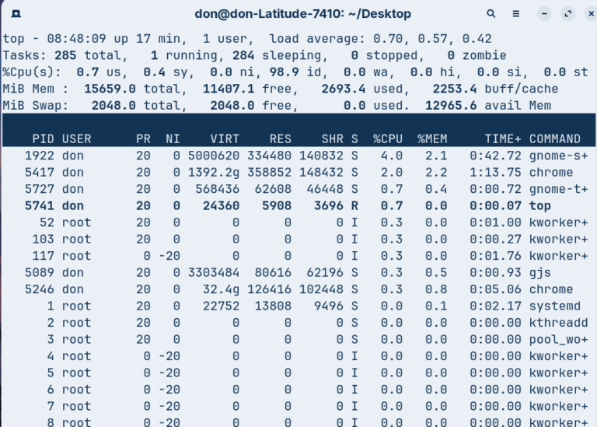Click %MEM value 2.2
The image size is (597, 427).
[x=436, y=172]
